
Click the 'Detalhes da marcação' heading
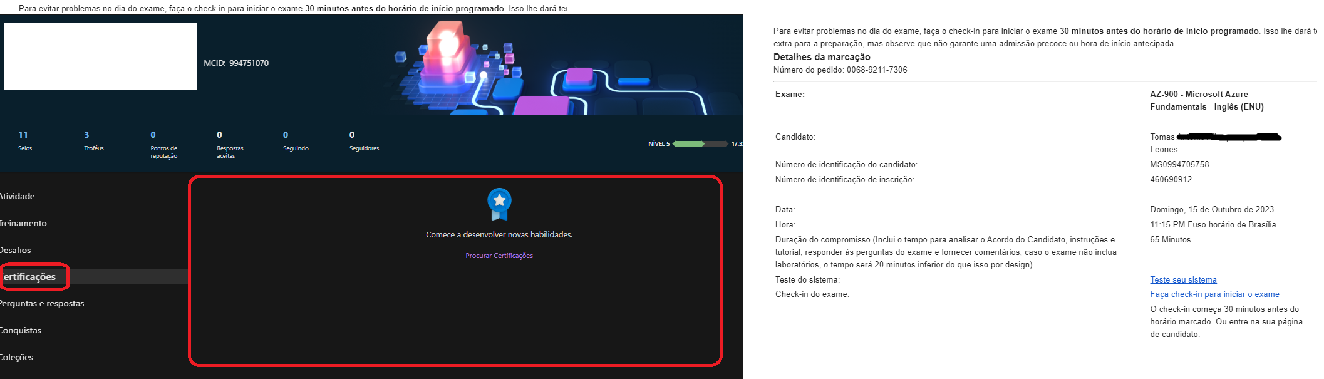(822, 56)
